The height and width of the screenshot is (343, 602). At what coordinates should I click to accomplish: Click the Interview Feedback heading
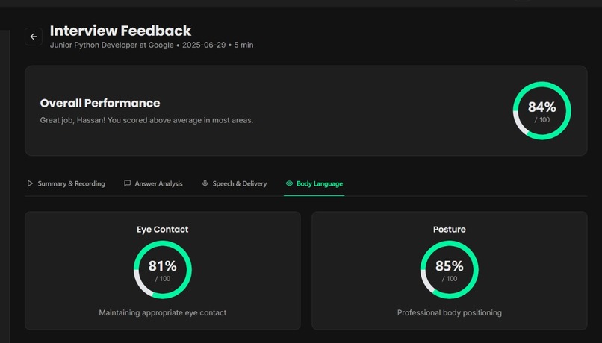tap(120, 31)
